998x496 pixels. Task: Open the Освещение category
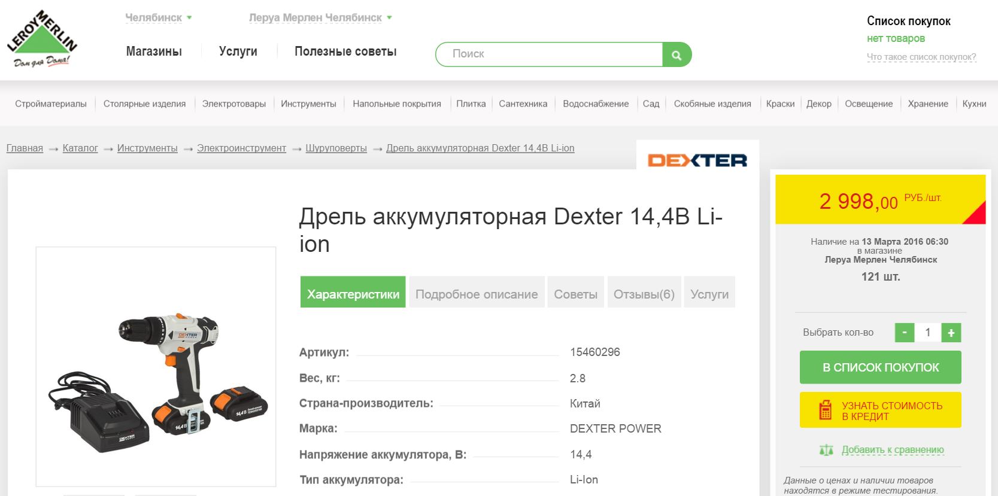pos(869,104)
